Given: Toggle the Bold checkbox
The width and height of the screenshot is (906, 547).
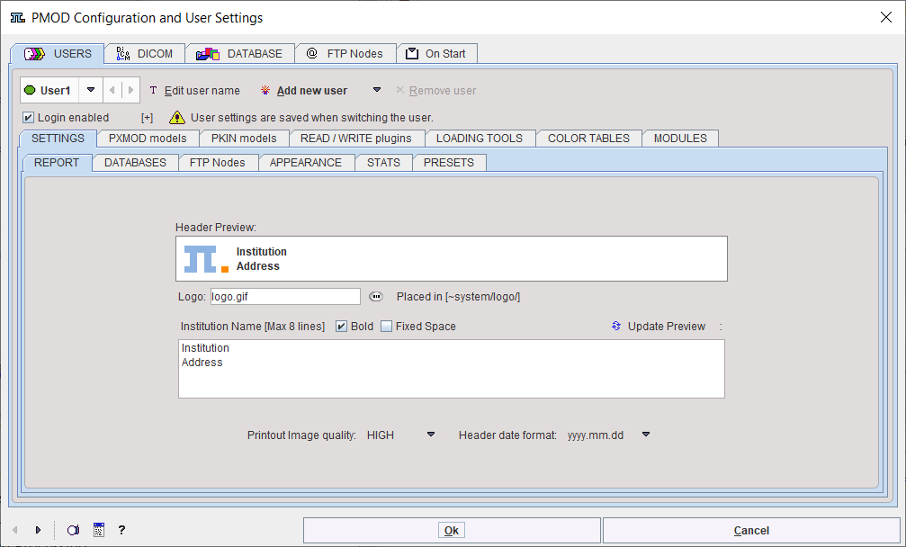Looking at the screenshot, I should coord(342,327).
